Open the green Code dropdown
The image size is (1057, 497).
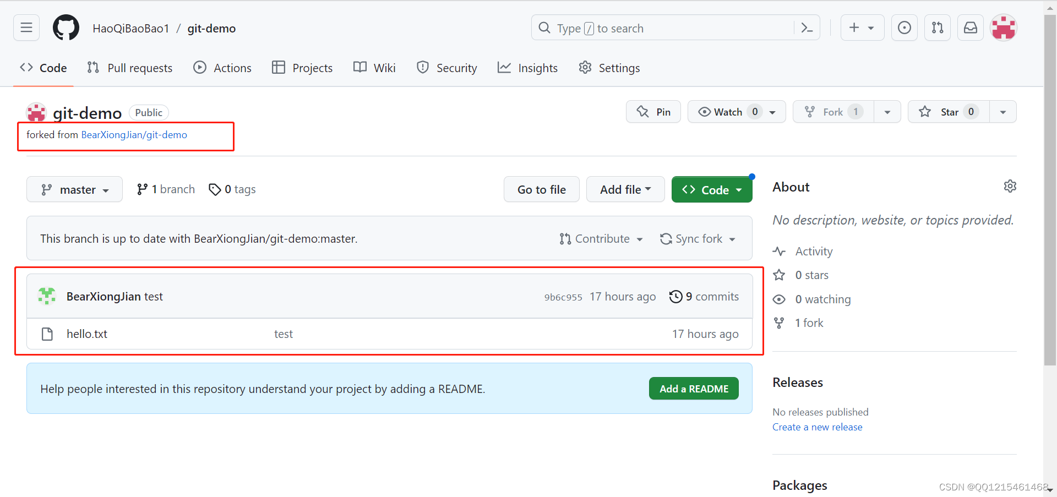click(x=712, y=189)
